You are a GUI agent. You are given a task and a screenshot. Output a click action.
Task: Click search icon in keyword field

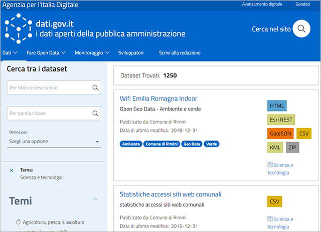tap(95, 113)
